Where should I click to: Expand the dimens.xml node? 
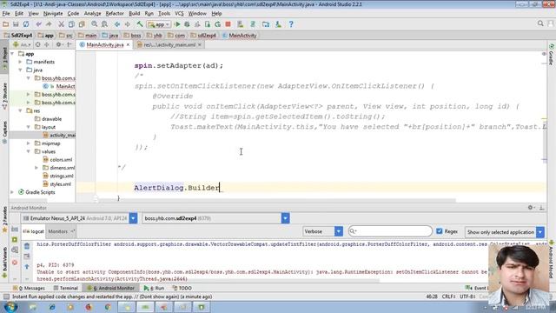tap(36, 168)
